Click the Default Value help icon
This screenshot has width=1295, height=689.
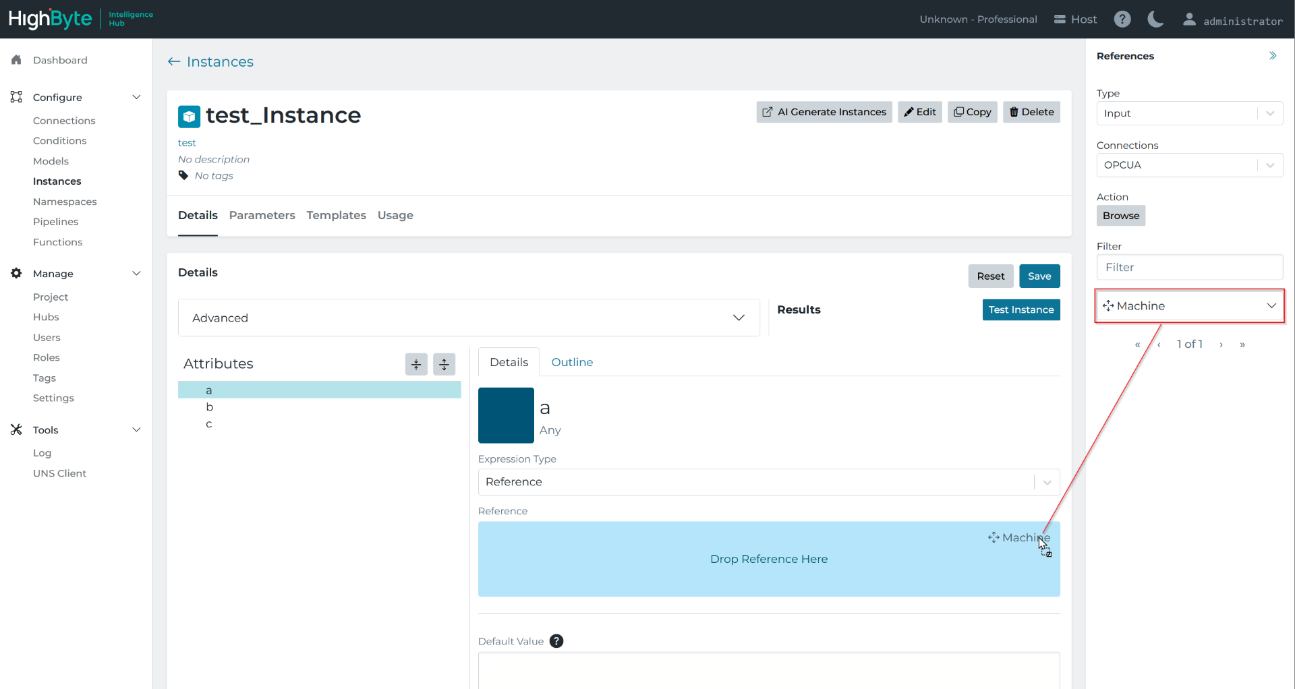pyautogui.click(x=556, y=641)
